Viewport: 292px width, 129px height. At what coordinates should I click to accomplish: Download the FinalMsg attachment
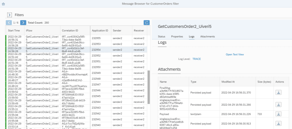[278, 93]
